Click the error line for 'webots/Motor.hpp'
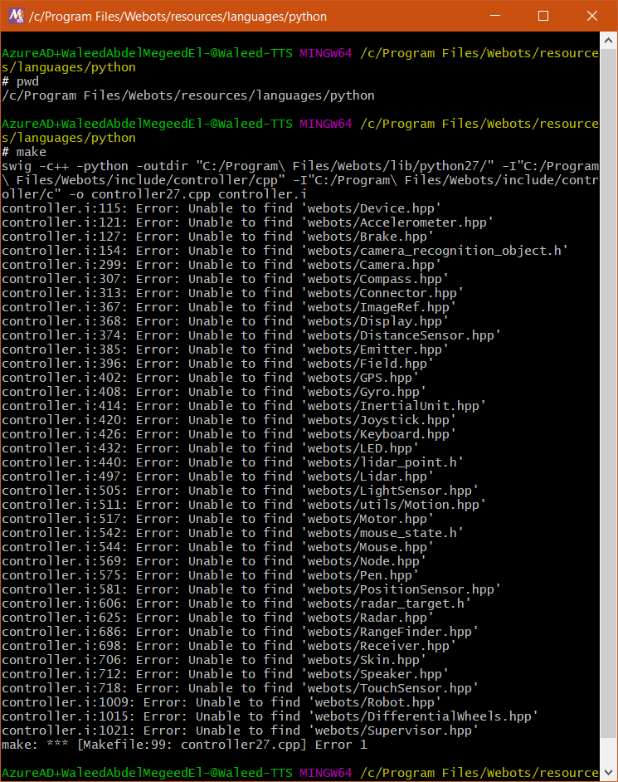 pyautogui.click(x=218, y=518)
